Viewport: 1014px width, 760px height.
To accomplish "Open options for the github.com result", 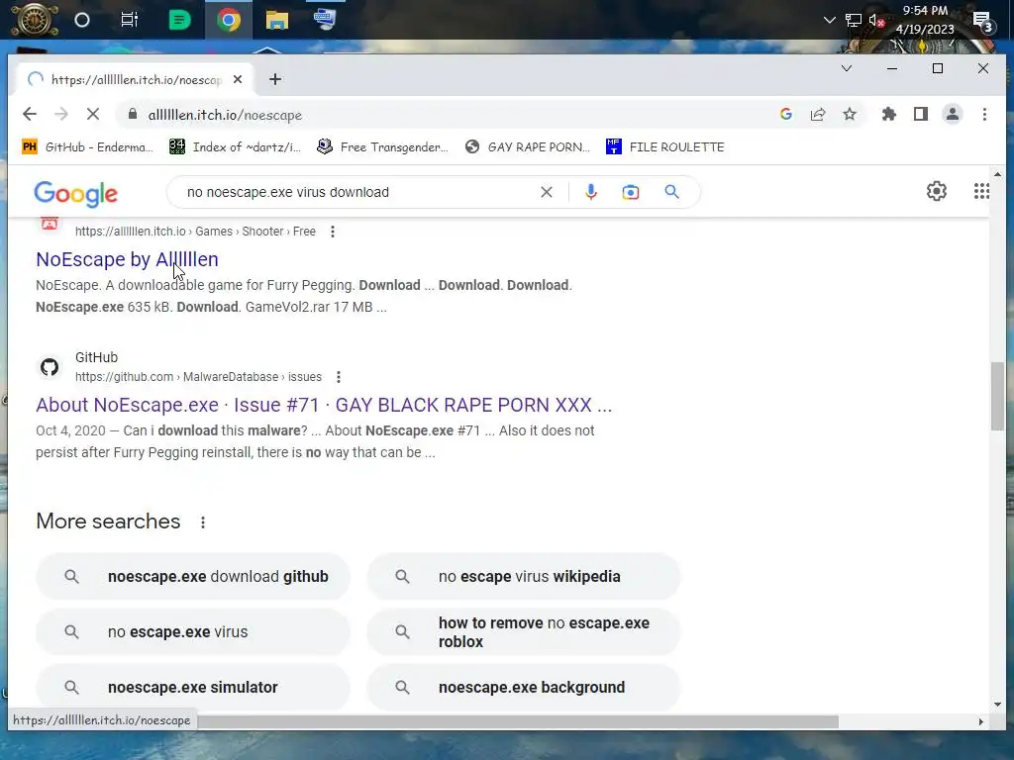I will [339, 377].
